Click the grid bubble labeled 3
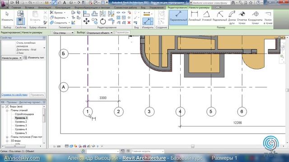 pyautogui.click(x=149, y=112)
